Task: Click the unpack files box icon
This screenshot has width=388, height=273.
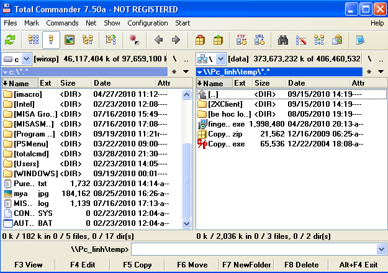Action: point(218,40)
